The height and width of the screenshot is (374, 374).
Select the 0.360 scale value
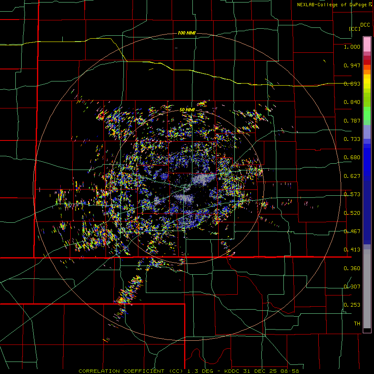click(352, 268)
